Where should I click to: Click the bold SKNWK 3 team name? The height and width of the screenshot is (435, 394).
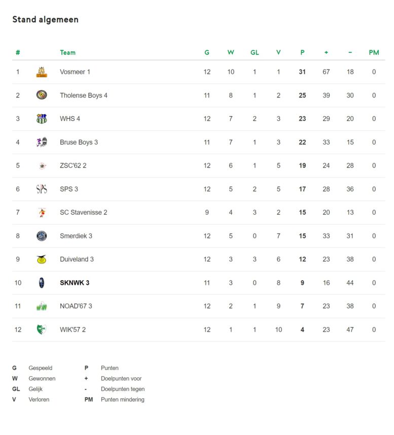(75, 283)
